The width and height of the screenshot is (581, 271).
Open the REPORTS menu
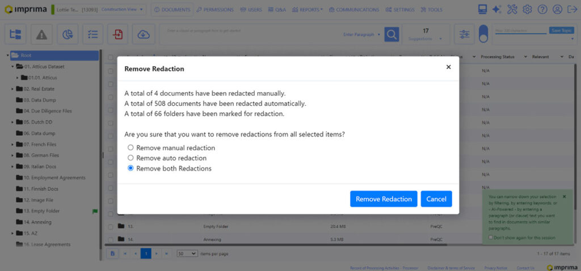(x=307, y=10)
